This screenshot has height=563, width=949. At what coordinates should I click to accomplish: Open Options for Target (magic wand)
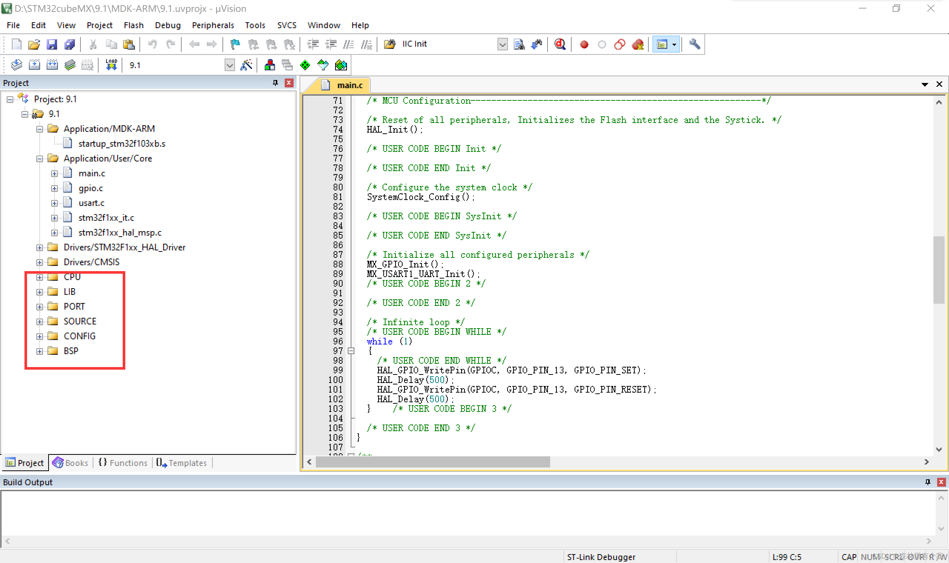247,65
